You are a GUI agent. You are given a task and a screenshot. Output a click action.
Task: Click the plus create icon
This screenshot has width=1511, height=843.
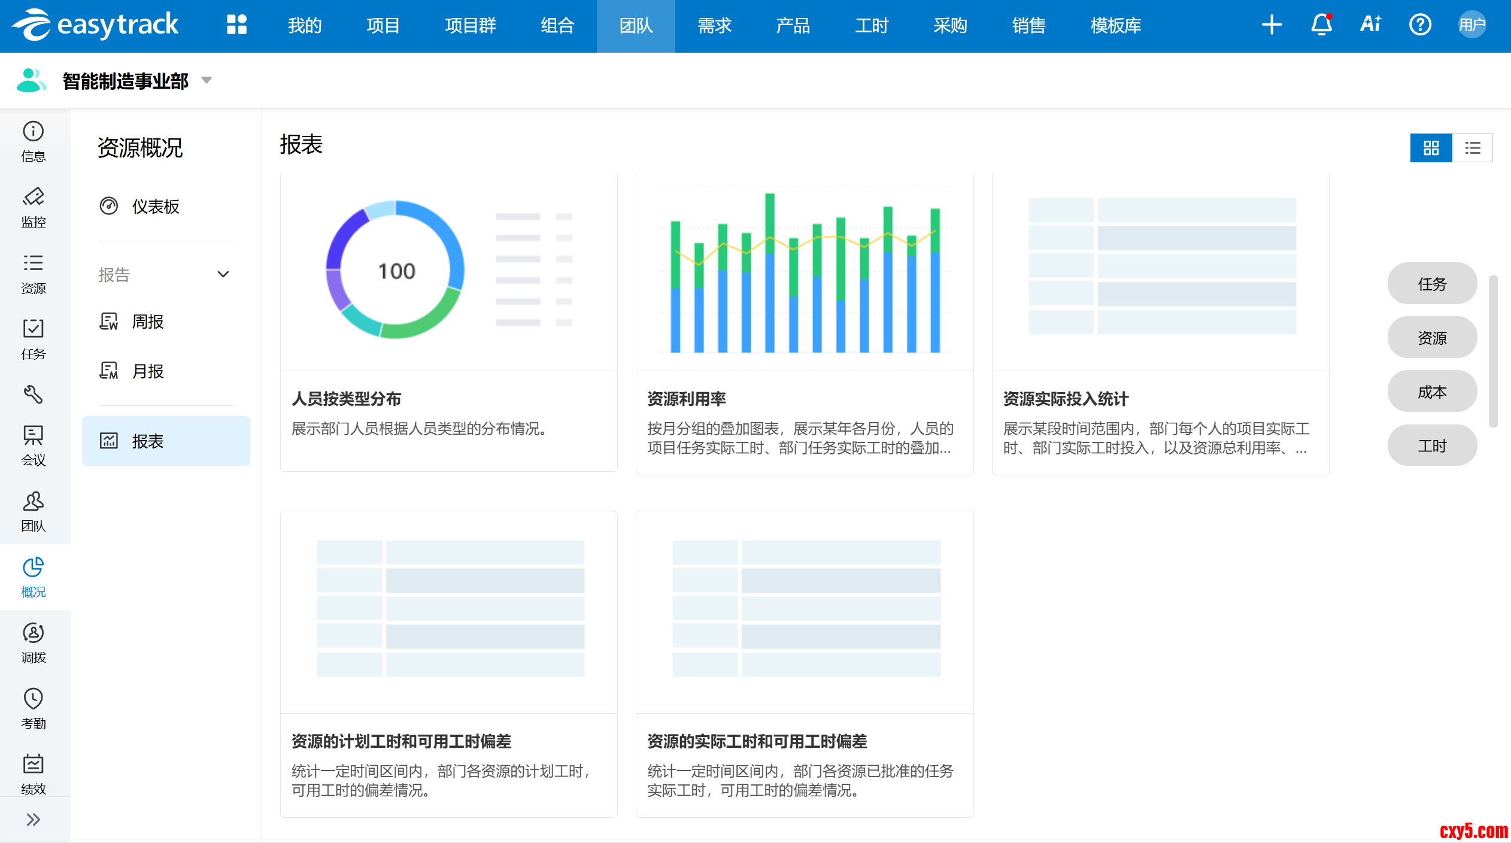tap(1272, 25)
